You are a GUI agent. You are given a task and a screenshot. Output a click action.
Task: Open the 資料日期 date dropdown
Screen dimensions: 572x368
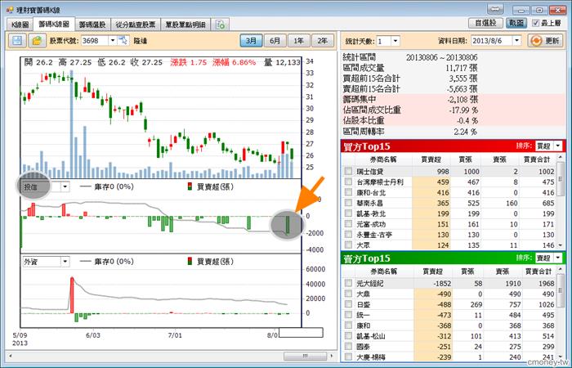point(516,41)
